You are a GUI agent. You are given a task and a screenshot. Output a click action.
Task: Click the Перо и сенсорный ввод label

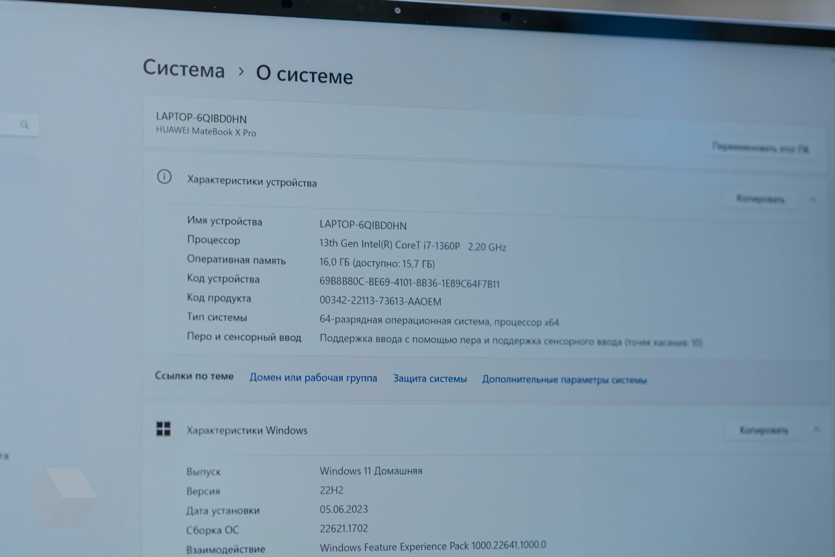click(x=244, y=337)
